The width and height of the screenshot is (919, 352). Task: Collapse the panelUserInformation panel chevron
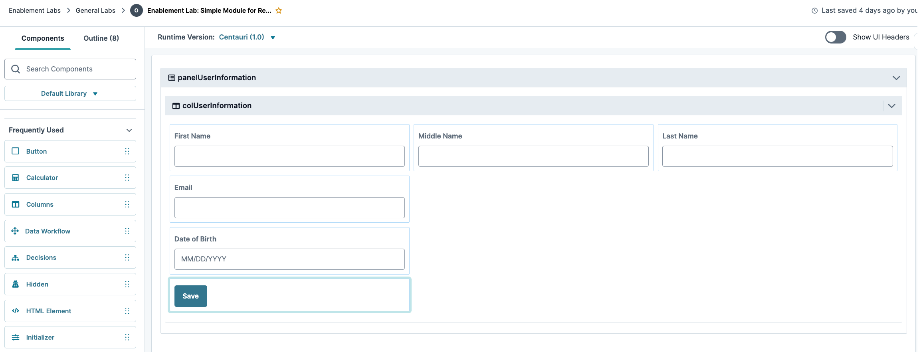pyautogui.click(x=896, y=78)
